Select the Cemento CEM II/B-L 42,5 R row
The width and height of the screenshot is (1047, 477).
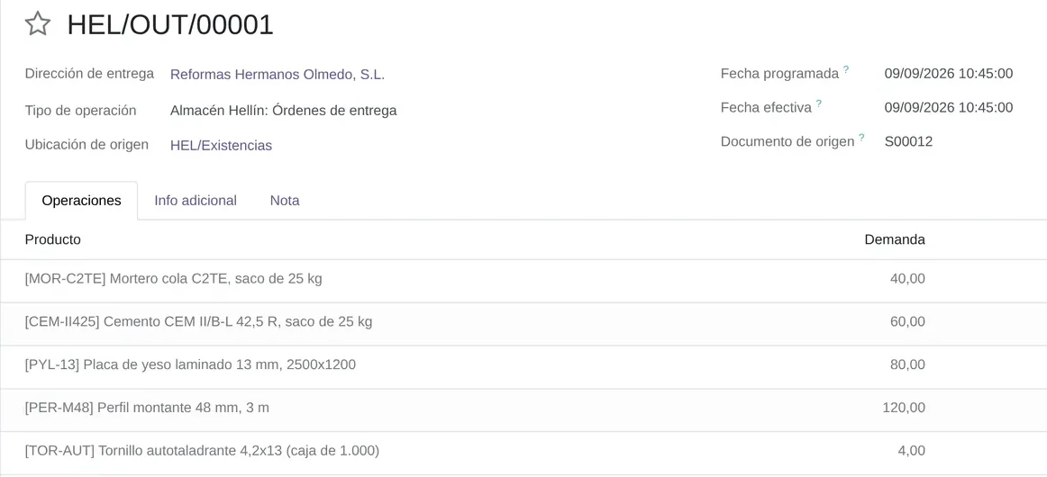tap(523, 322)
